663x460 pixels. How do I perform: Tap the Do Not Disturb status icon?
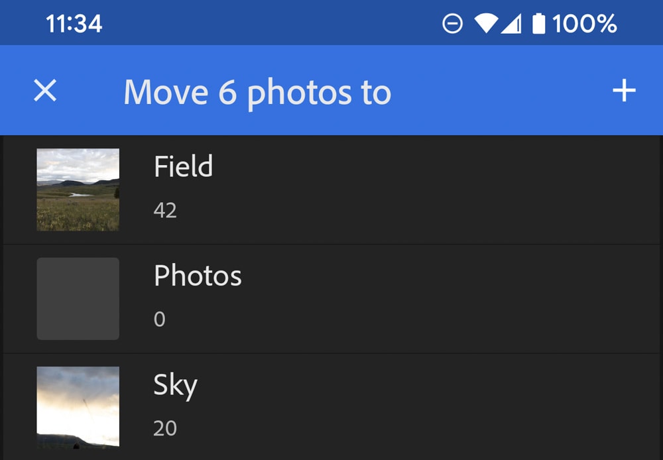point(452,24)
